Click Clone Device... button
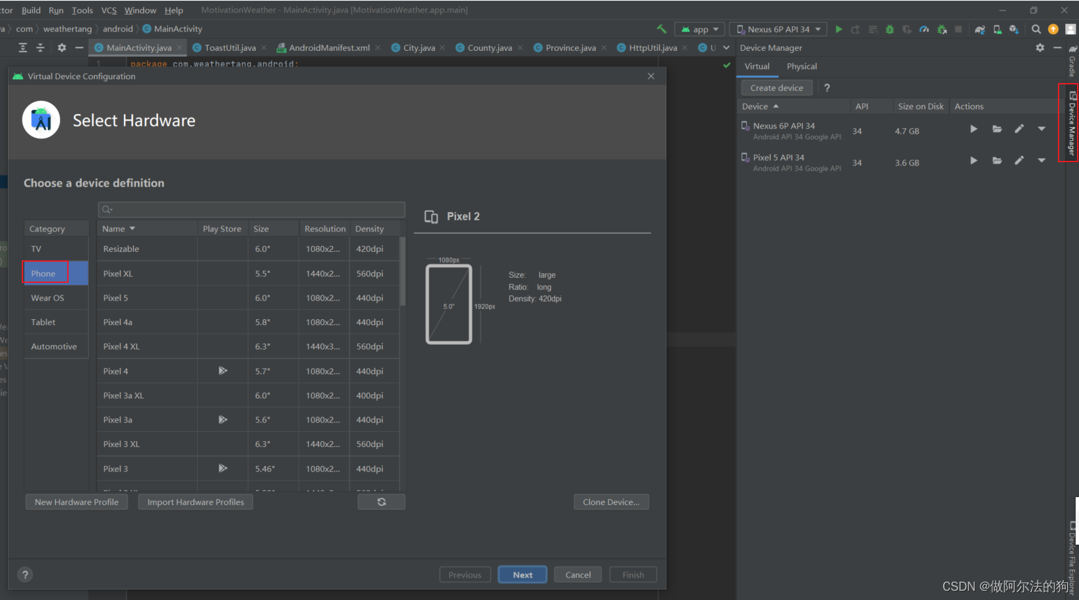The image size is (1079, 600). 611,502
